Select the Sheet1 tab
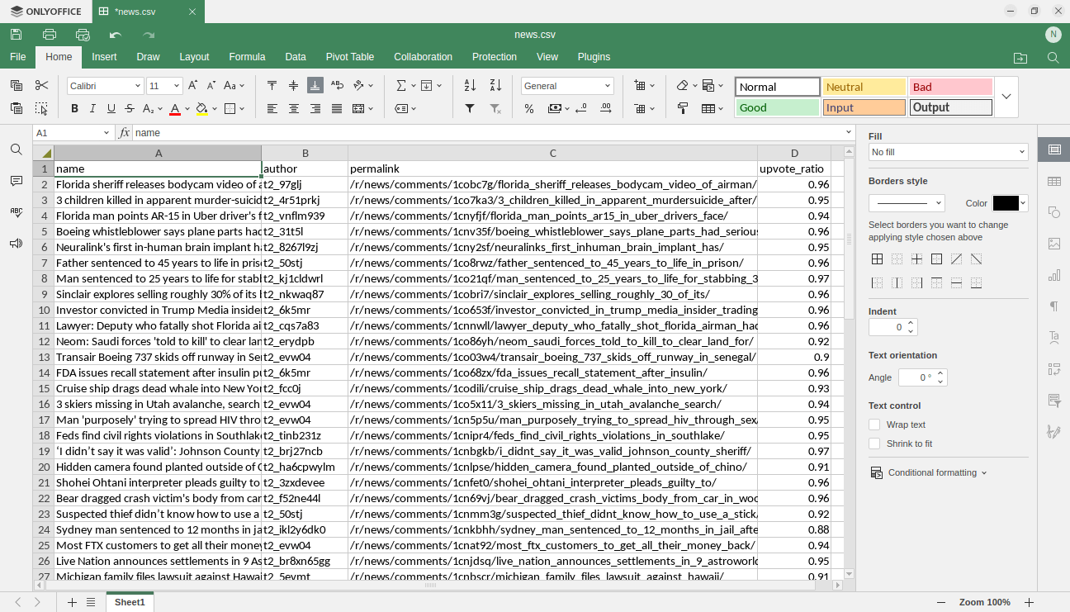Viewport: 1070px width, 612px height. pos(130,602)
